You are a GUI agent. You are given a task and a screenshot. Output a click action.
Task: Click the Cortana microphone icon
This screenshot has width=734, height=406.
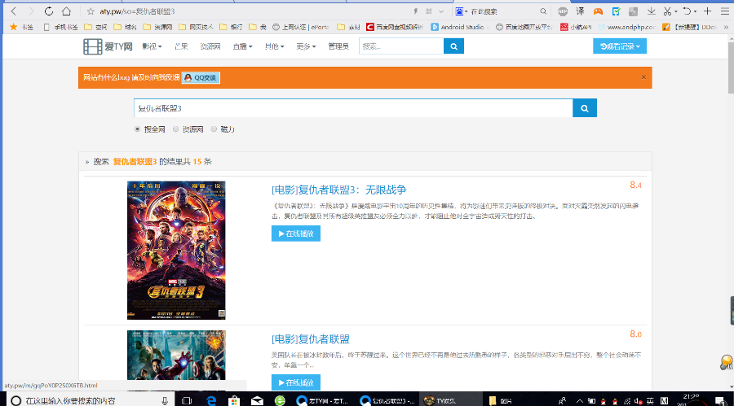(x=165, y=400)
